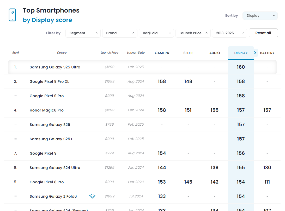Click display score 160 for S25 Ultra
Viewport: 285px width, 211px height.
click(241, 67)
